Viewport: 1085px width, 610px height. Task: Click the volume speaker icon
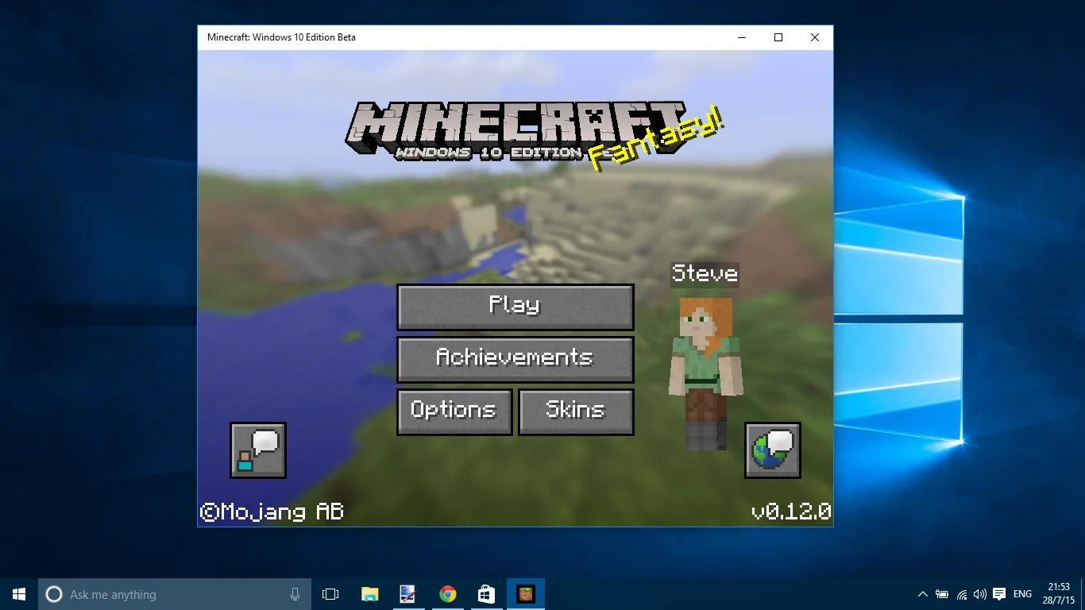980,594
